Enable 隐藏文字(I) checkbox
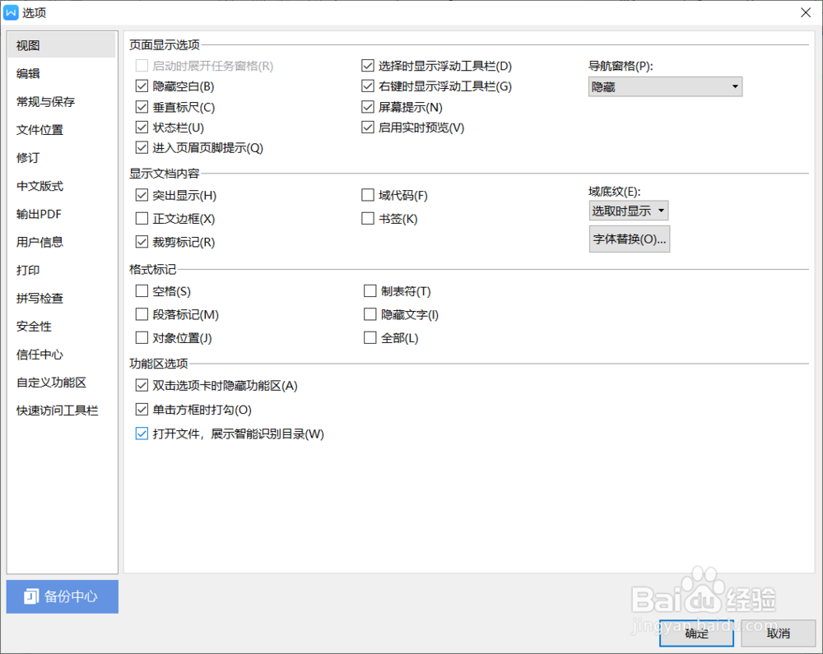The image size is (823, 654). pyautogui.click(x=370, y=314)
